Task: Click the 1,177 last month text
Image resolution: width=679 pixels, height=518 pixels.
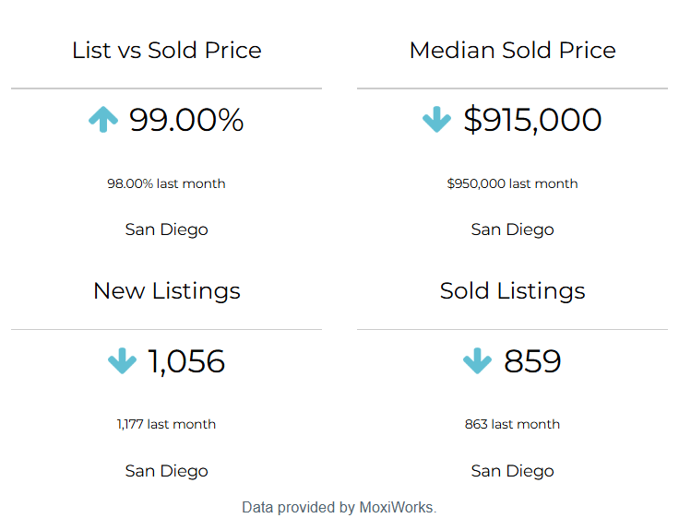Action: coord(166,424)
